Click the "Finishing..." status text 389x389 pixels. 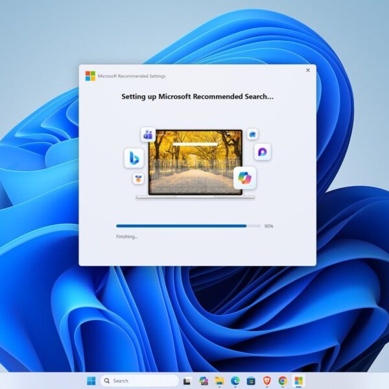[x=127, y=237]
